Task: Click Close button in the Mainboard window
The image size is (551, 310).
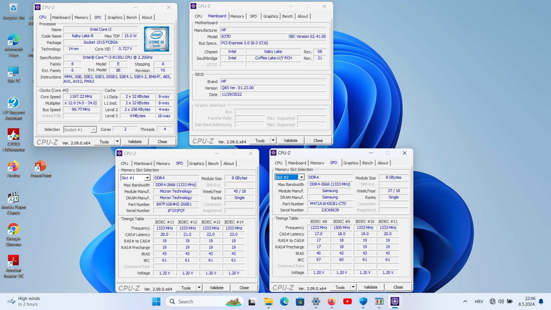Action: [318, 140]
